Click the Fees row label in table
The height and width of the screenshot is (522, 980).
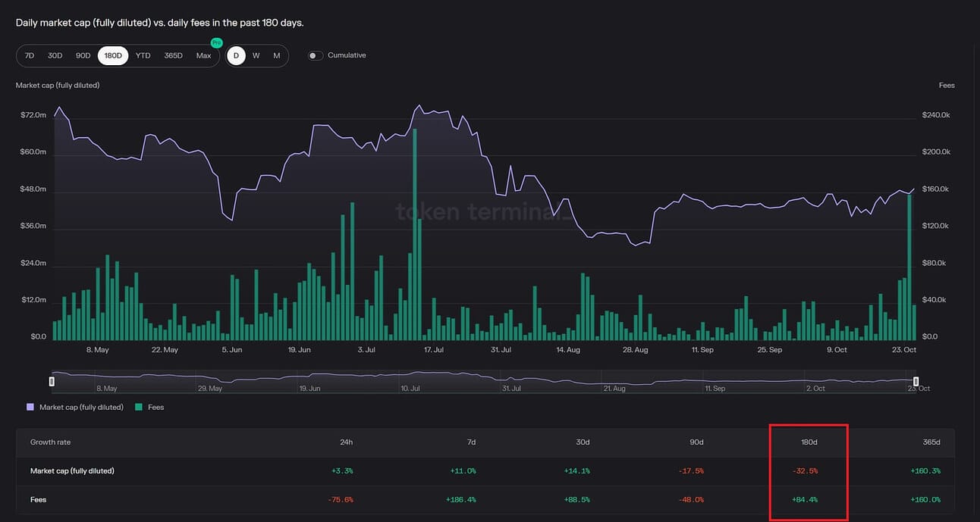tap(39, 499)
